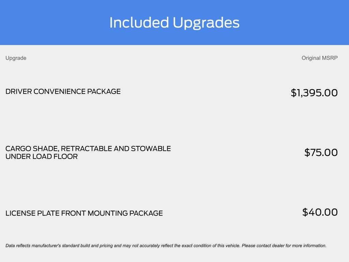Click the "MSRP" word in the column label

330,58
